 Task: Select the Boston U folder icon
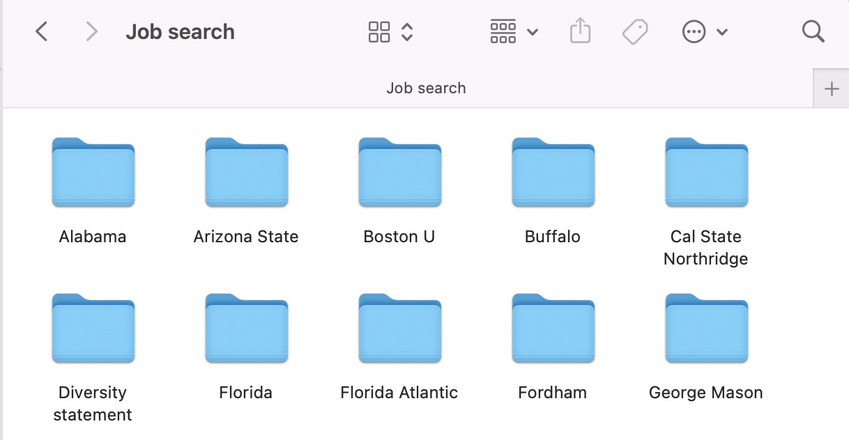pos(400,172)
